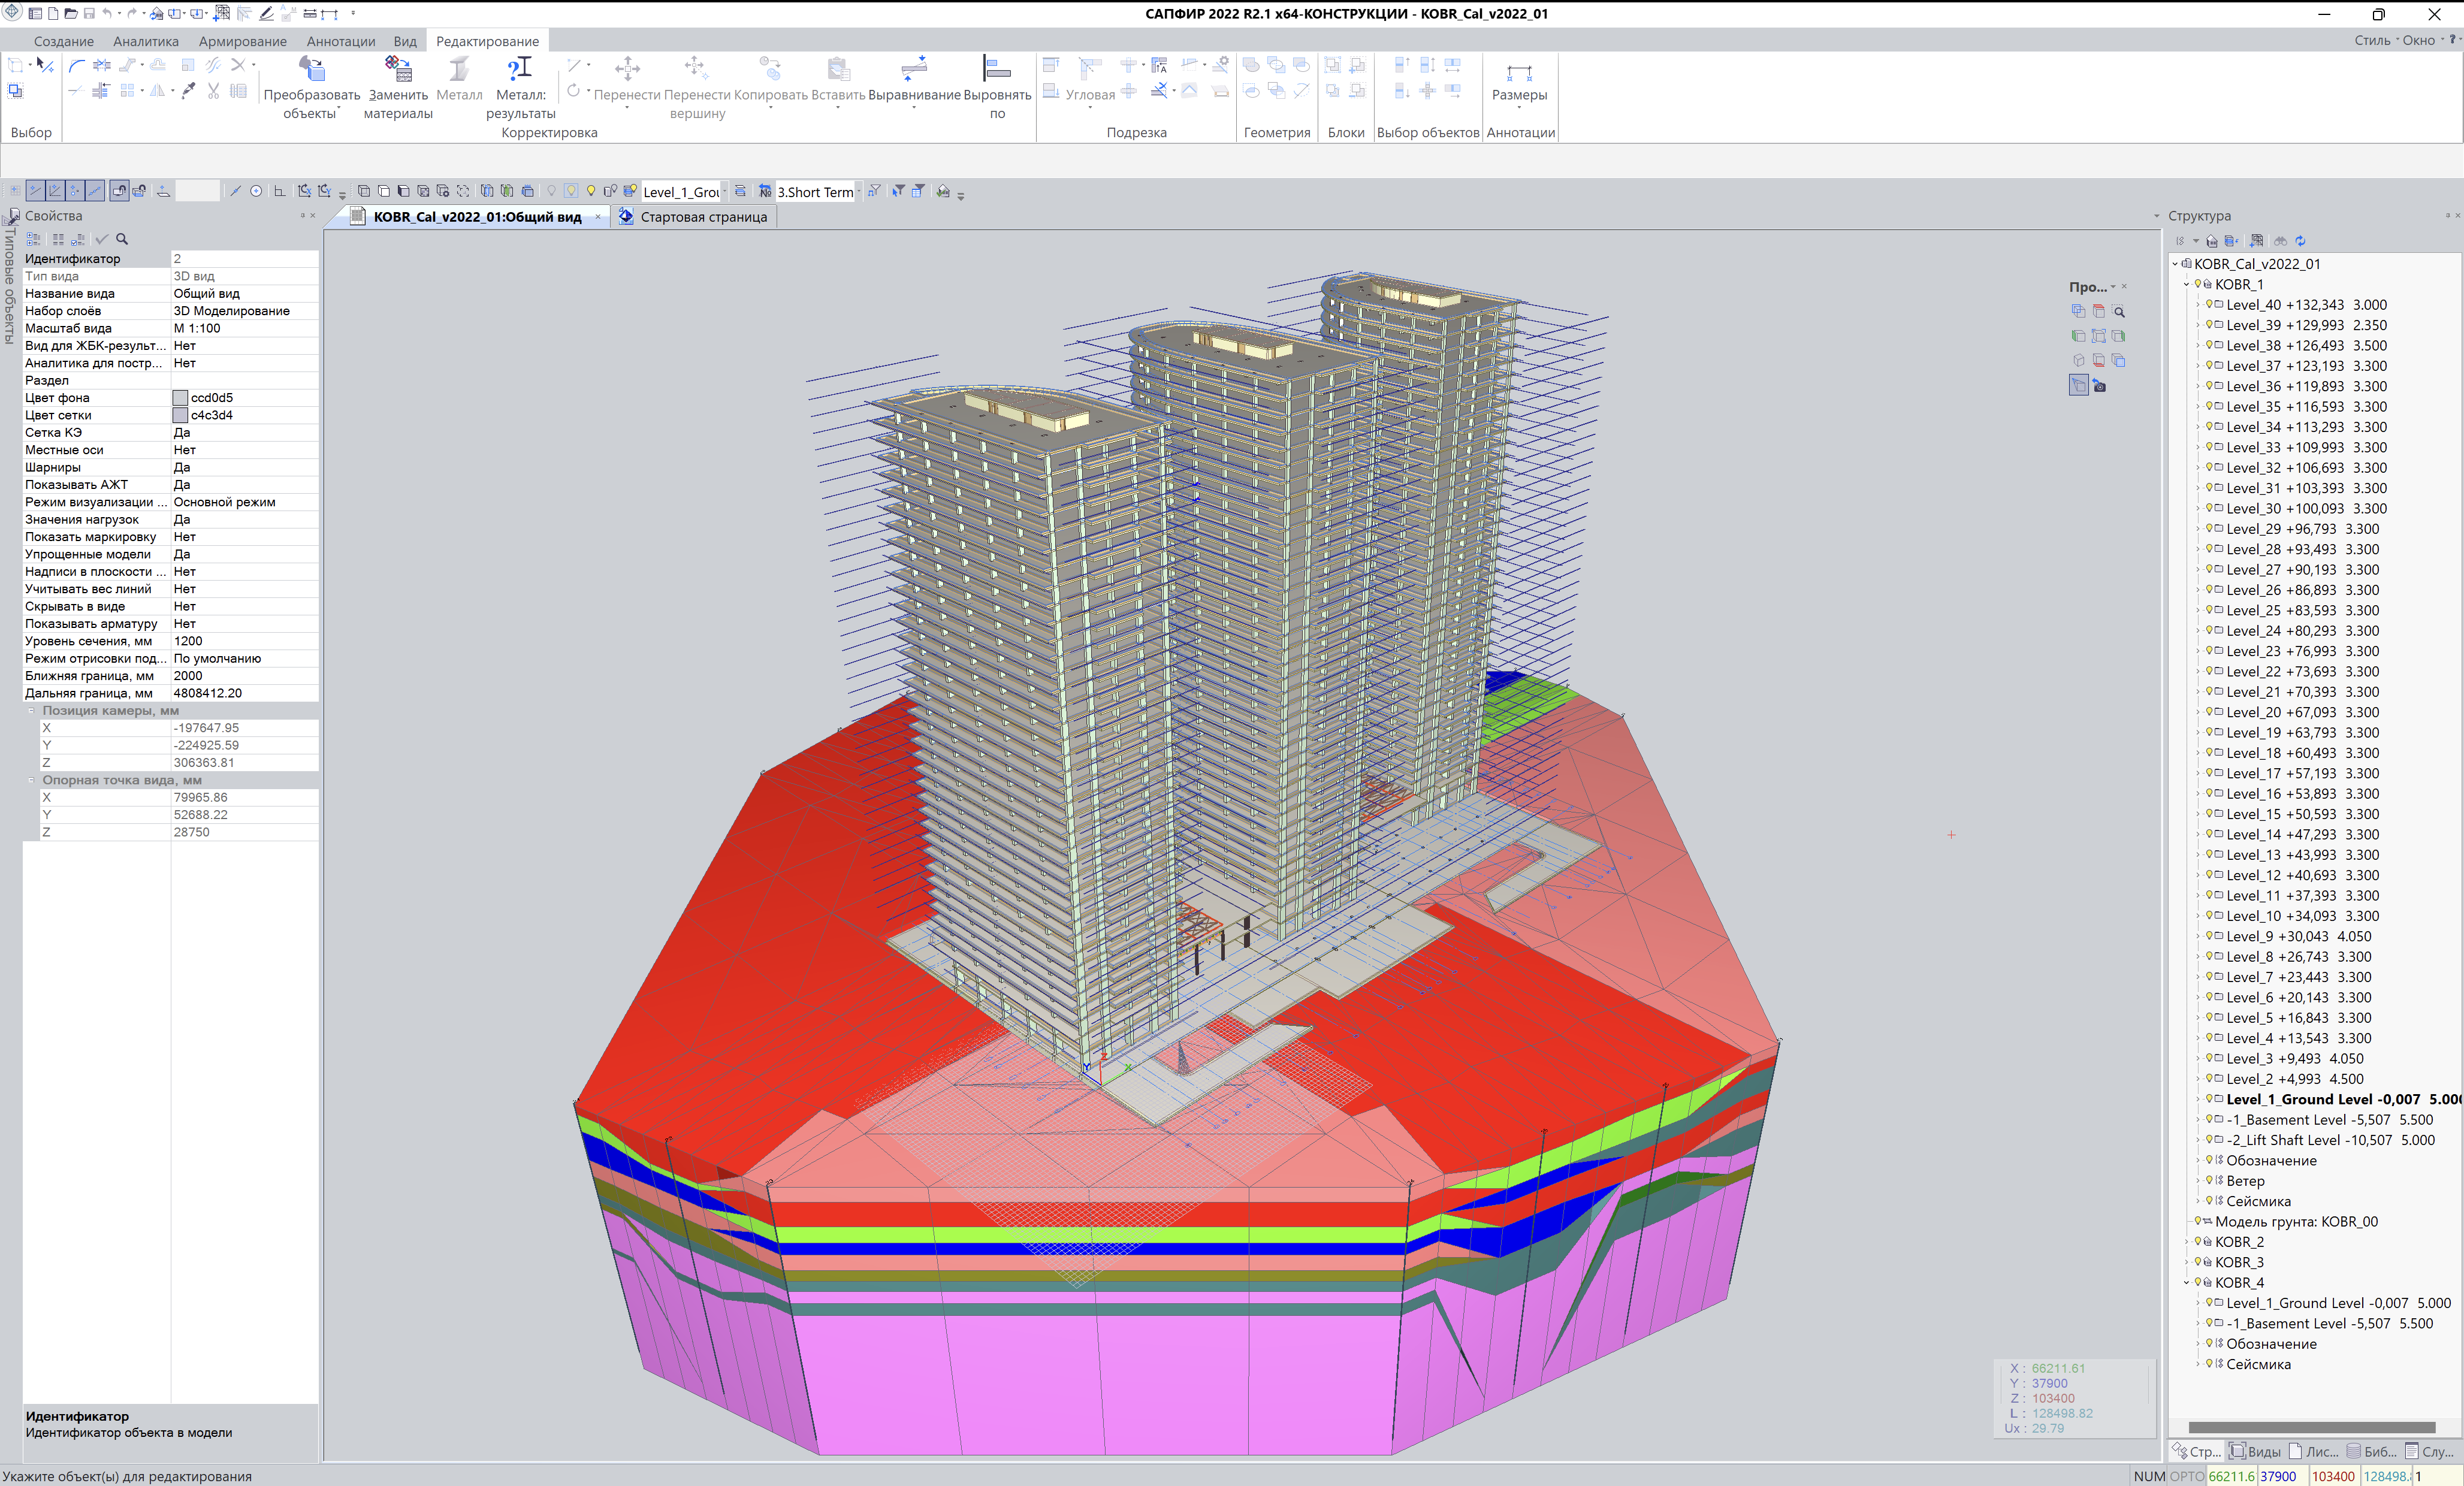Click the Преобразовать объекты ribbon icon
The height and width of the screenshot is (1486, 2464).
tap(311, 69)
